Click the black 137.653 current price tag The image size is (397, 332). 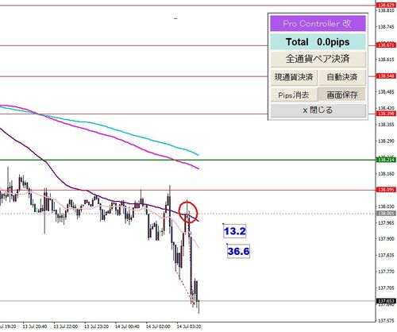tap(386, 301)
